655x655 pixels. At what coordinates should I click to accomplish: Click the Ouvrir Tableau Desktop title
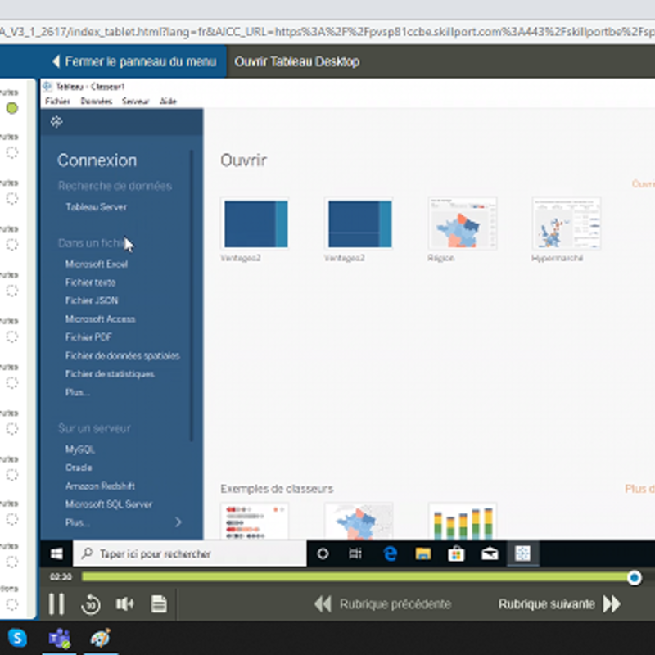pos(297,62)
